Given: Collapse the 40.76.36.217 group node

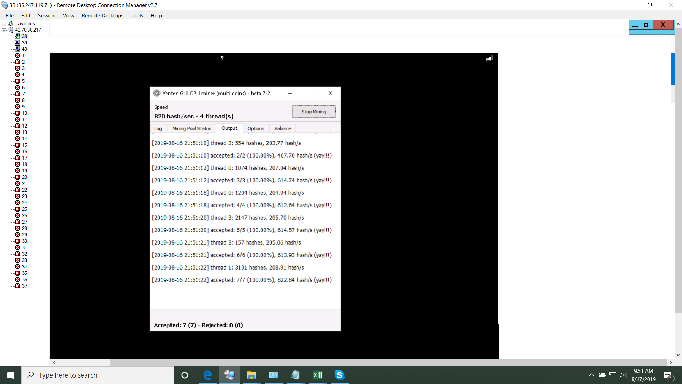Looking at the screenshot, I should click(x=4, y=30).
